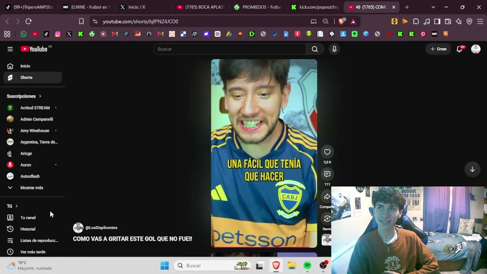Open the Autosflash subscription channel

[x=33, y=176]
